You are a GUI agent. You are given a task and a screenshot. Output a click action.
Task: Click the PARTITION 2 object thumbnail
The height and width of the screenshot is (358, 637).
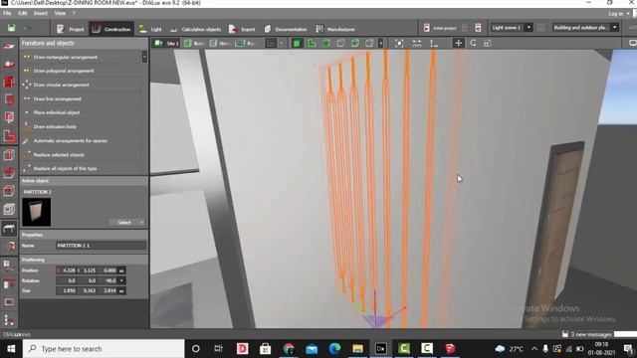click(37, 212)
